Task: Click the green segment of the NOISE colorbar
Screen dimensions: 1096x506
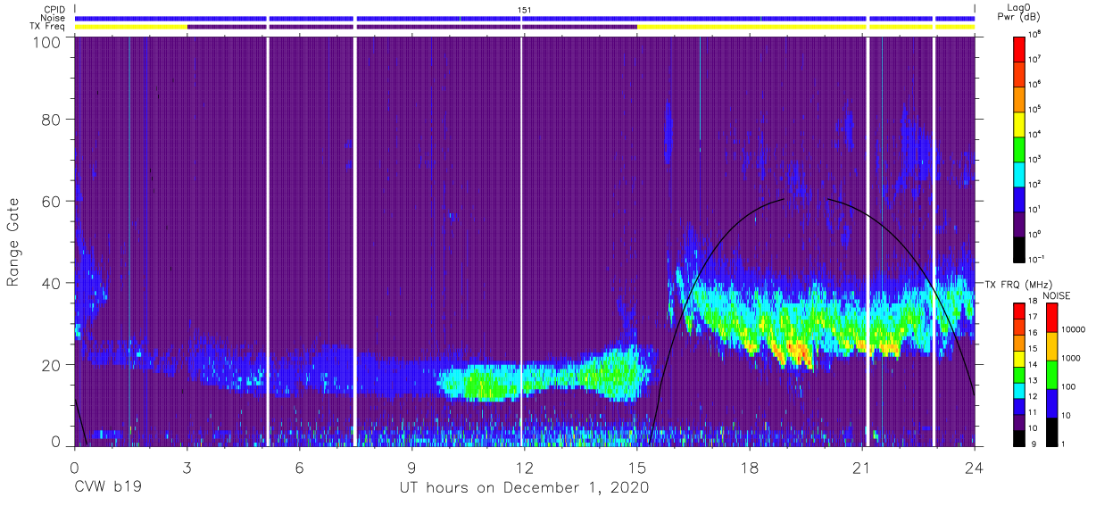Action: 1054,374
